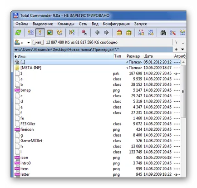
Task: Expand the path bar left arrow
Action: point(16,49)
